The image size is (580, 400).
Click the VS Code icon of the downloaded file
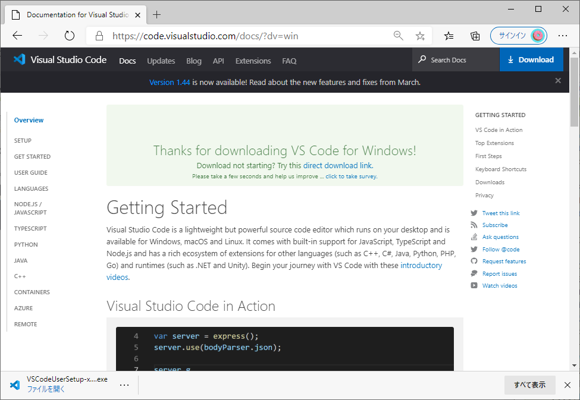pyautogui.click(x=15, y=385)
